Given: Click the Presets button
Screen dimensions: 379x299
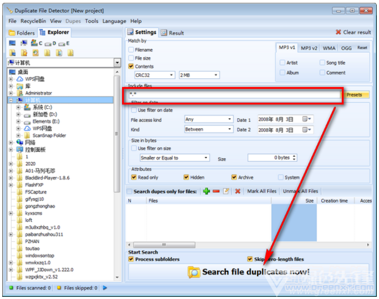Looking at the screenshot, I should tap(355, 95).
